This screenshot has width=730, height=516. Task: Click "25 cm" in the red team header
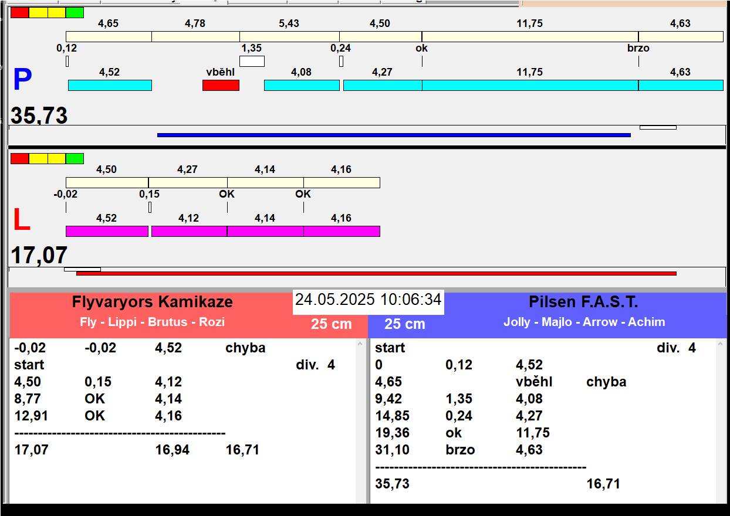click(332, 324)
